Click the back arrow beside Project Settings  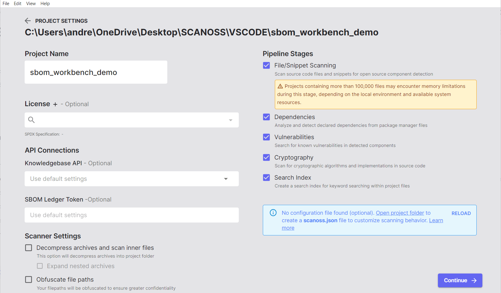coord(28,21)
